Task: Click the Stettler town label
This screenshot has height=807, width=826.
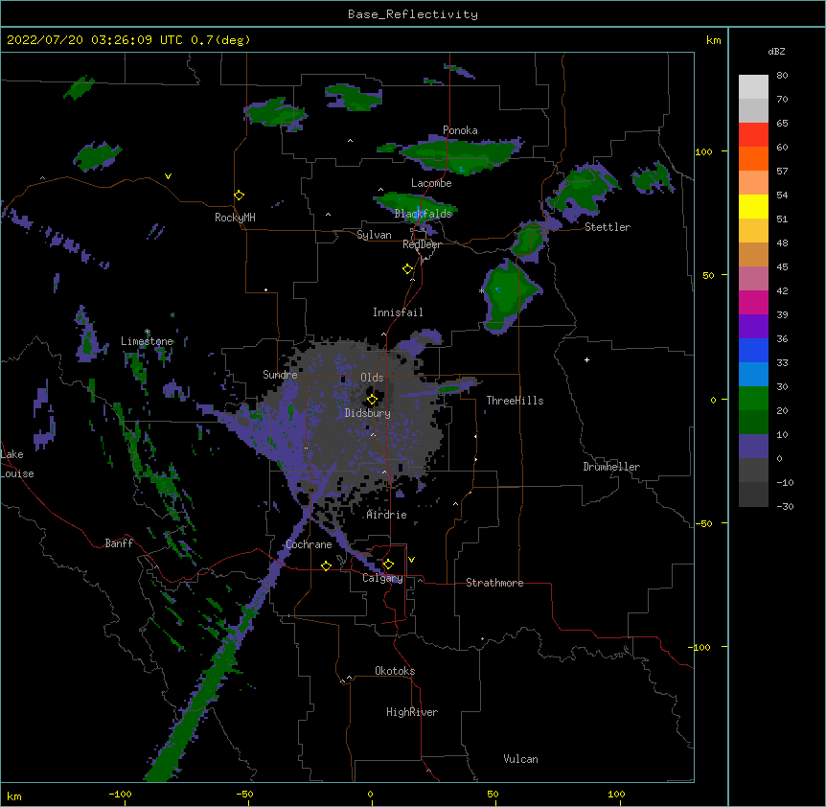Action: click(608, 227)
